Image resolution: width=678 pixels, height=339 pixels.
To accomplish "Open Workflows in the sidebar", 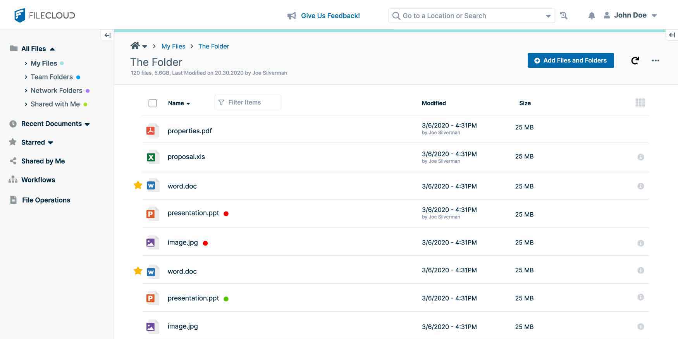I will tap(38, 180).
